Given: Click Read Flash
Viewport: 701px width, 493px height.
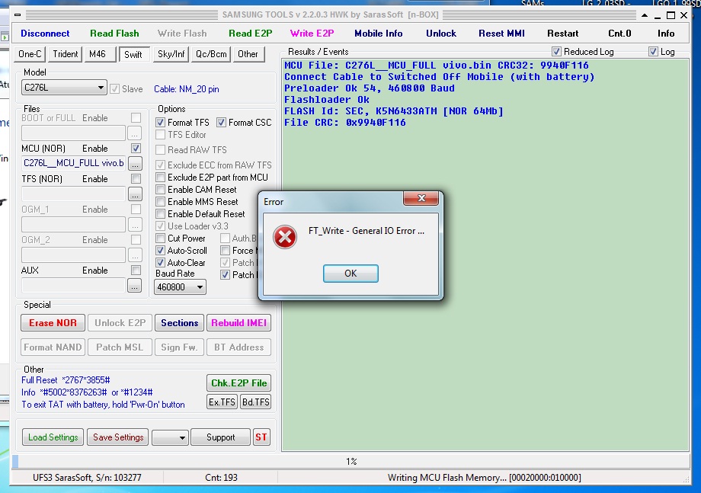Looking at the screenshot, I should [114, 34].
